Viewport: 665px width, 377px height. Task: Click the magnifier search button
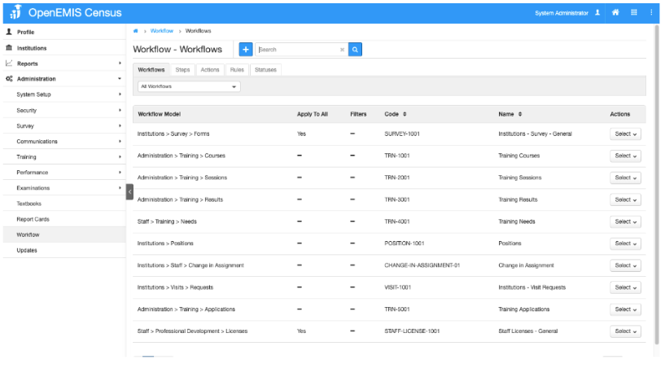(355, 49)
